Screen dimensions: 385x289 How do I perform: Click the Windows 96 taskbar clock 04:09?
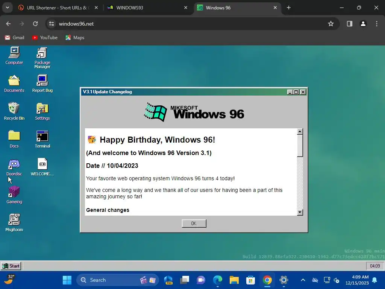[x=375, y=266]
